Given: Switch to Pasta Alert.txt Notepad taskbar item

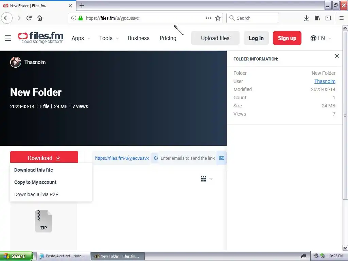Looking at the screenshot, I should pos(63,256).
